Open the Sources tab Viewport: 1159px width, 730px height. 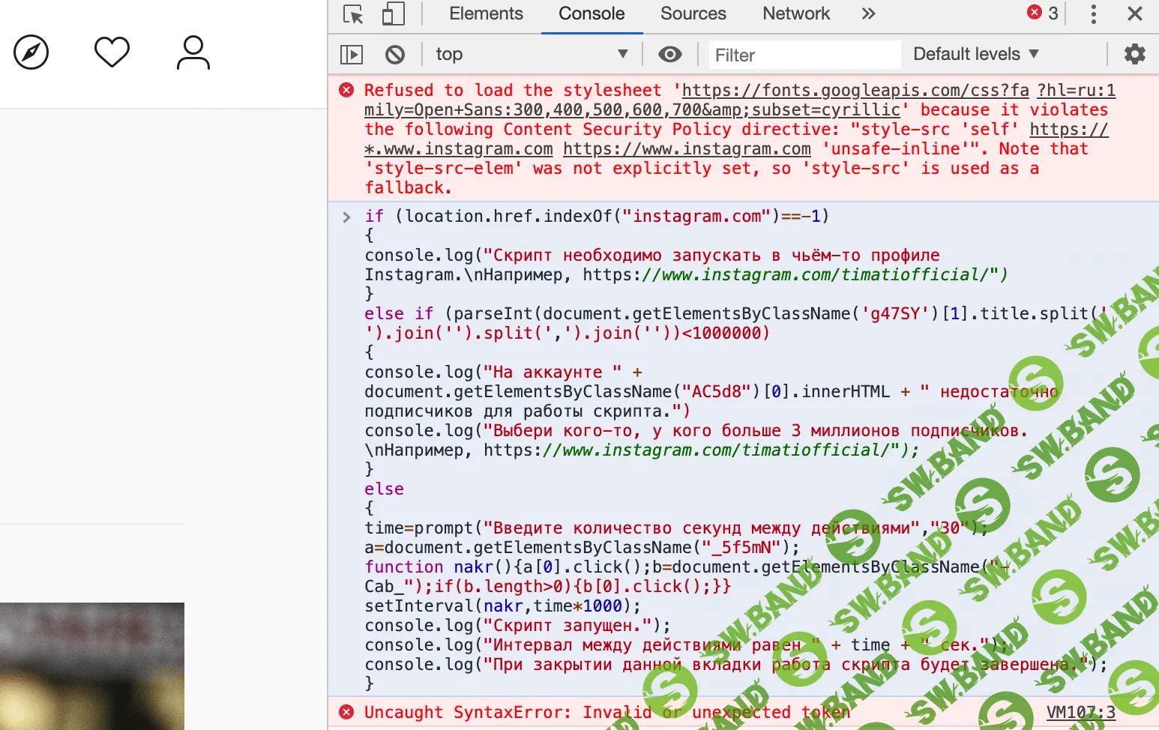(693, 14)
